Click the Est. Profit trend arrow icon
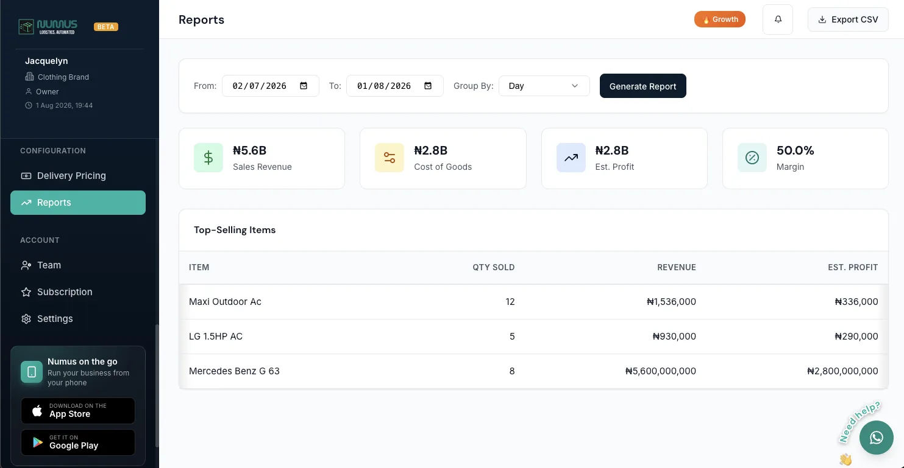904x468 pixels. click(571, 158)
